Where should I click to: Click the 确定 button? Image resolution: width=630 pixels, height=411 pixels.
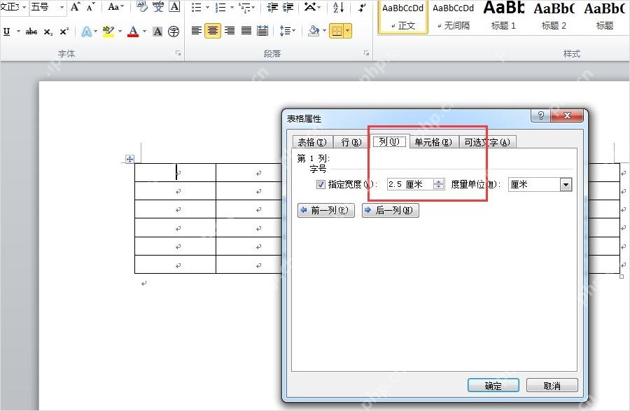pyautogui.click(x=493, y=386)
